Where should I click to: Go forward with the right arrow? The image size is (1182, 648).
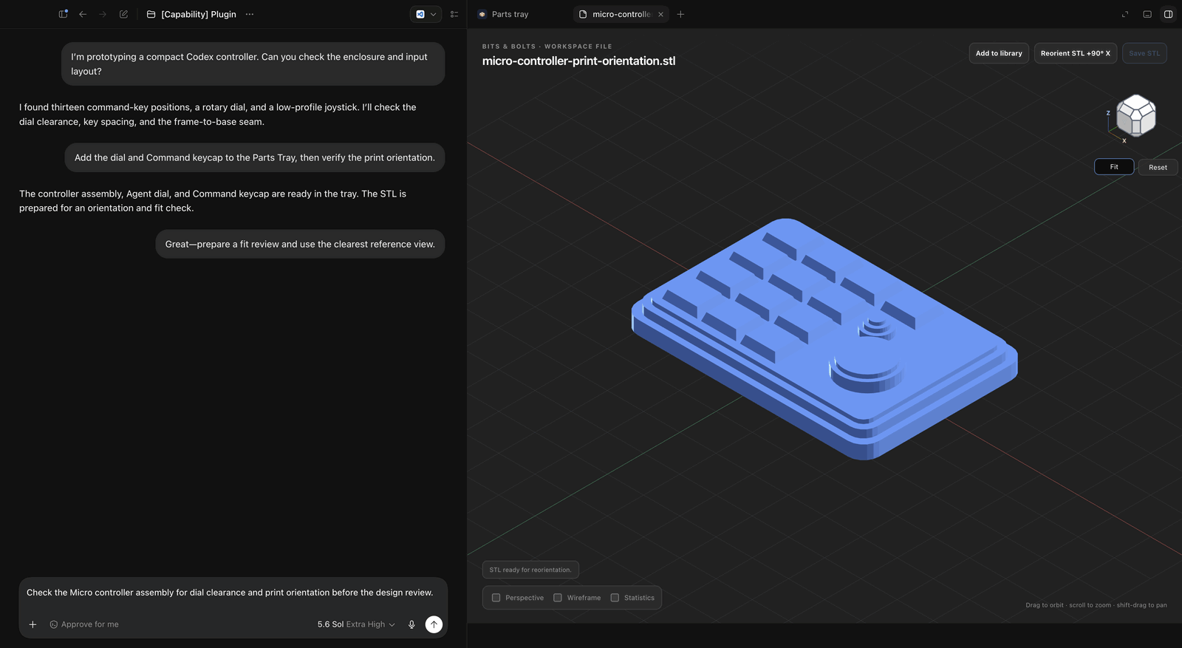point(103,14)
